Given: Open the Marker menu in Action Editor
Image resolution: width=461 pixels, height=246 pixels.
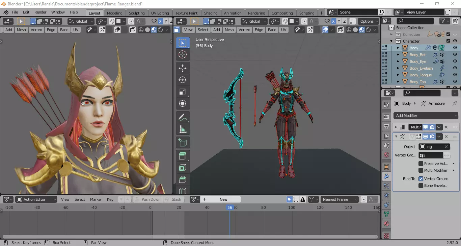Looking at the screenshot, I should (x=96, y=199).
